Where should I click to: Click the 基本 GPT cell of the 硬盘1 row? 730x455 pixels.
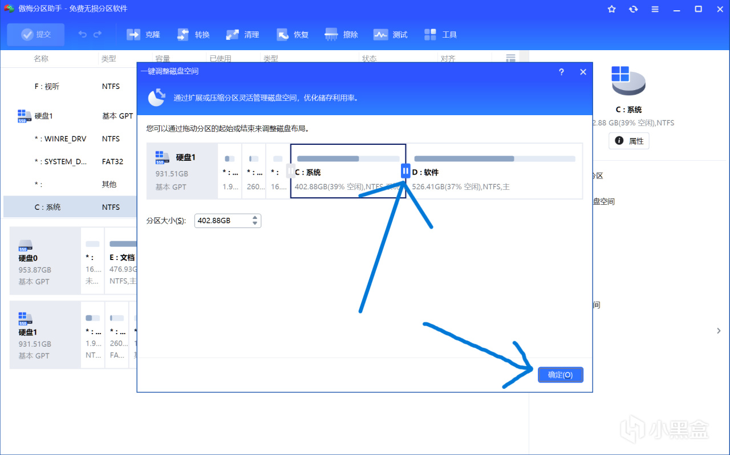[x=117, y=116]
